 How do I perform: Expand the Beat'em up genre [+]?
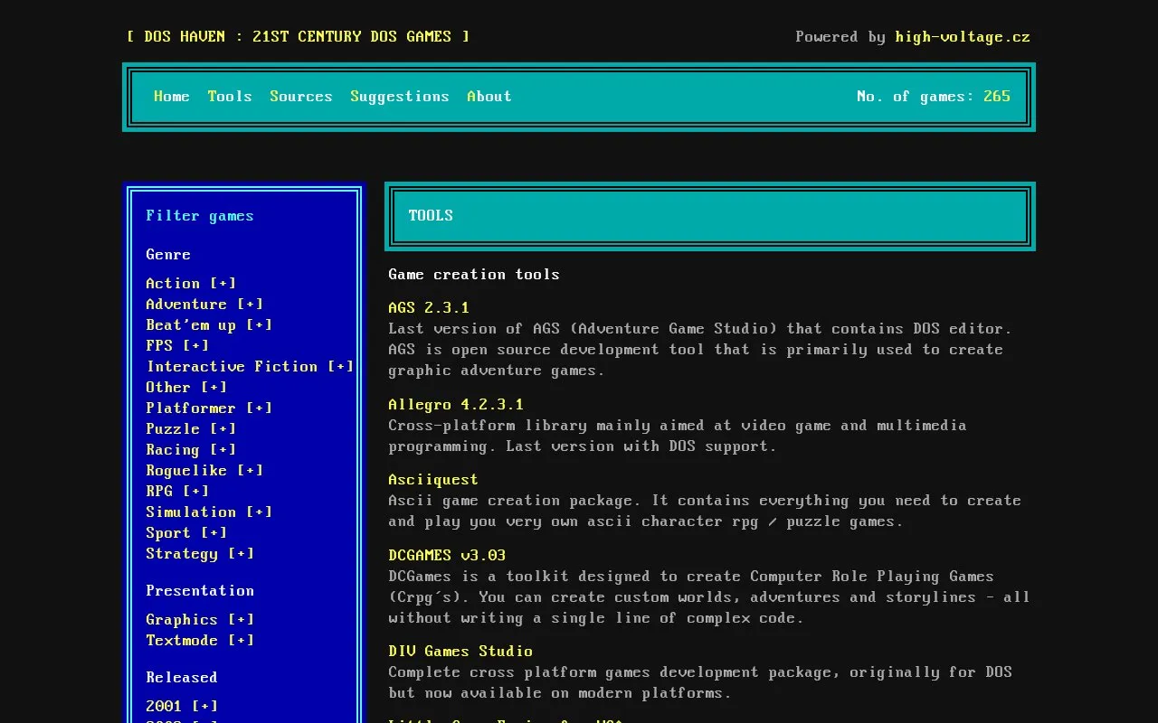[x=260, y=324]
